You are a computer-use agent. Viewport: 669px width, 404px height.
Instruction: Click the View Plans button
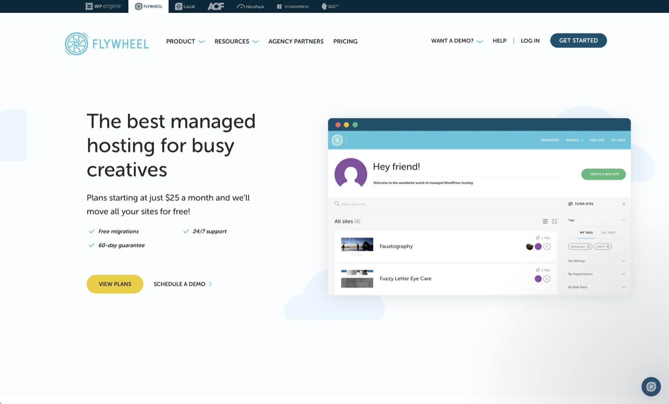[x=115, y=284]
